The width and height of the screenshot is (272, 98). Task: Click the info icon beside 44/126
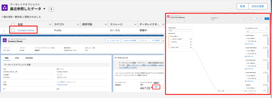(152, 87)
